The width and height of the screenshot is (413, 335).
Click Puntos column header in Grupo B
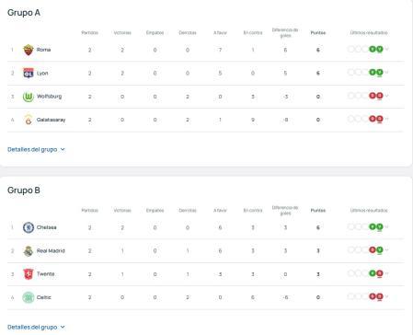(x=318, y=211)
